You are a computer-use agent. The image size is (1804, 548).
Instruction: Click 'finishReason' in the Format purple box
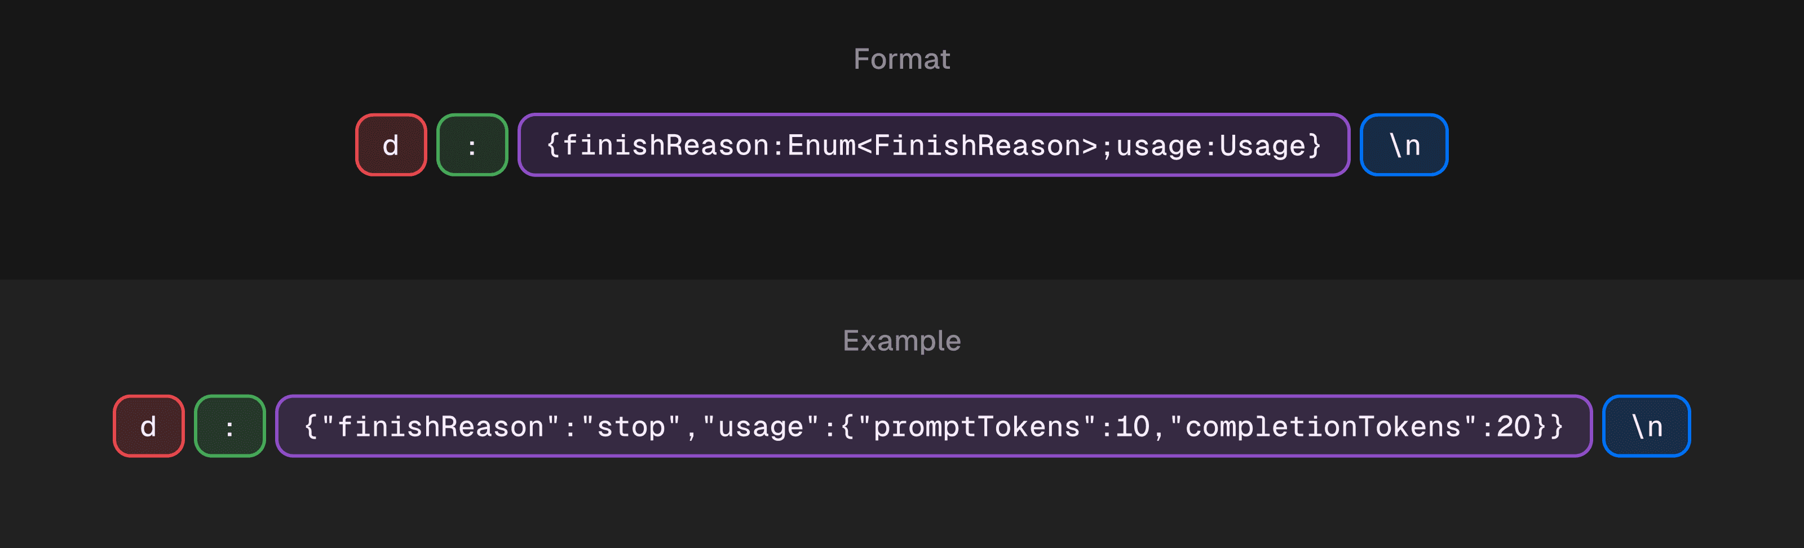[x=665, y=146]
